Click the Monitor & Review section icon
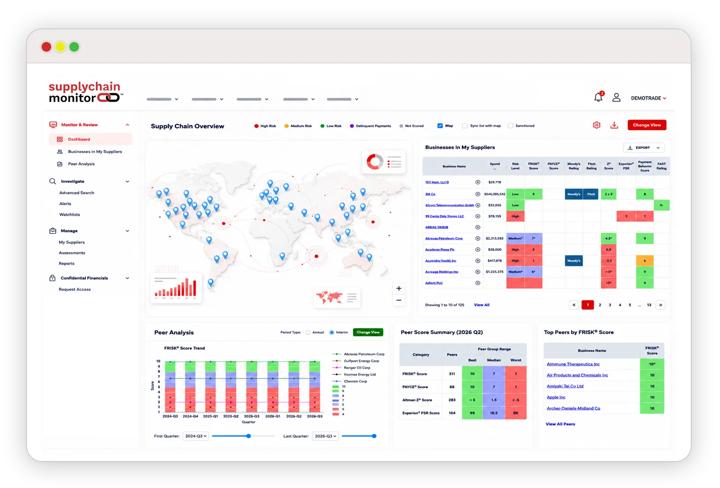 53,125
